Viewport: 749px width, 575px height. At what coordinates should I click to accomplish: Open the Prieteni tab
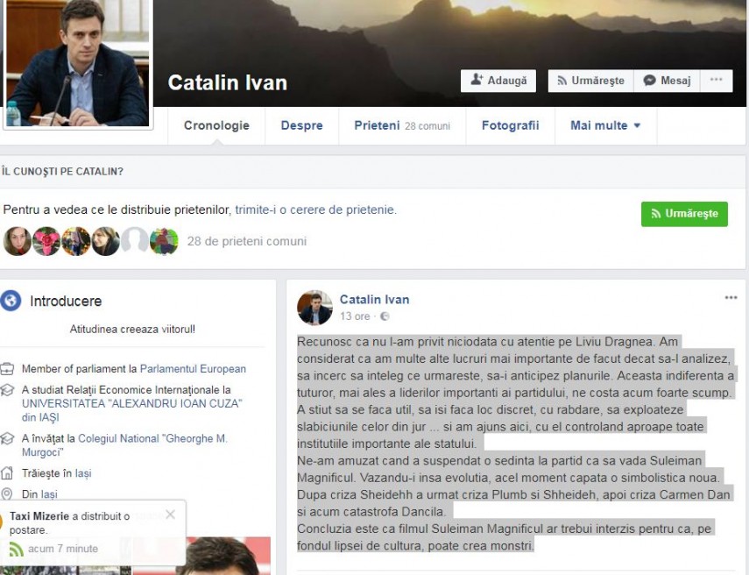[x=402, y=125]
